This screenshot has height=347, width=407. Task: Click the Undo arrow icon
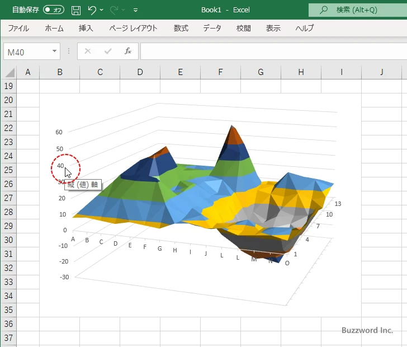92,10
